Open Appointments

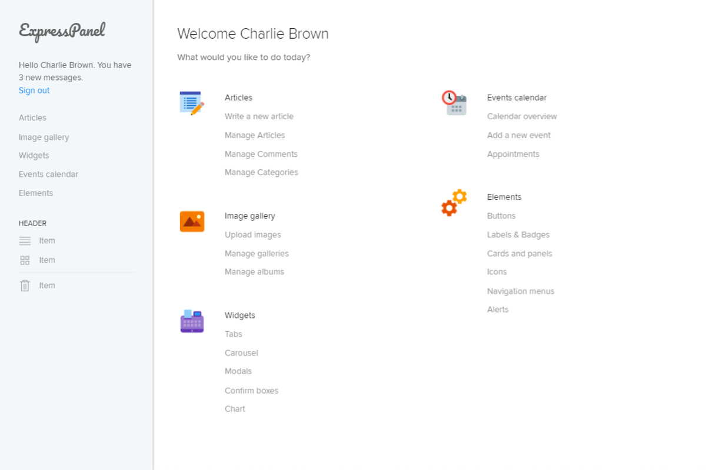(x=513, y=154)
